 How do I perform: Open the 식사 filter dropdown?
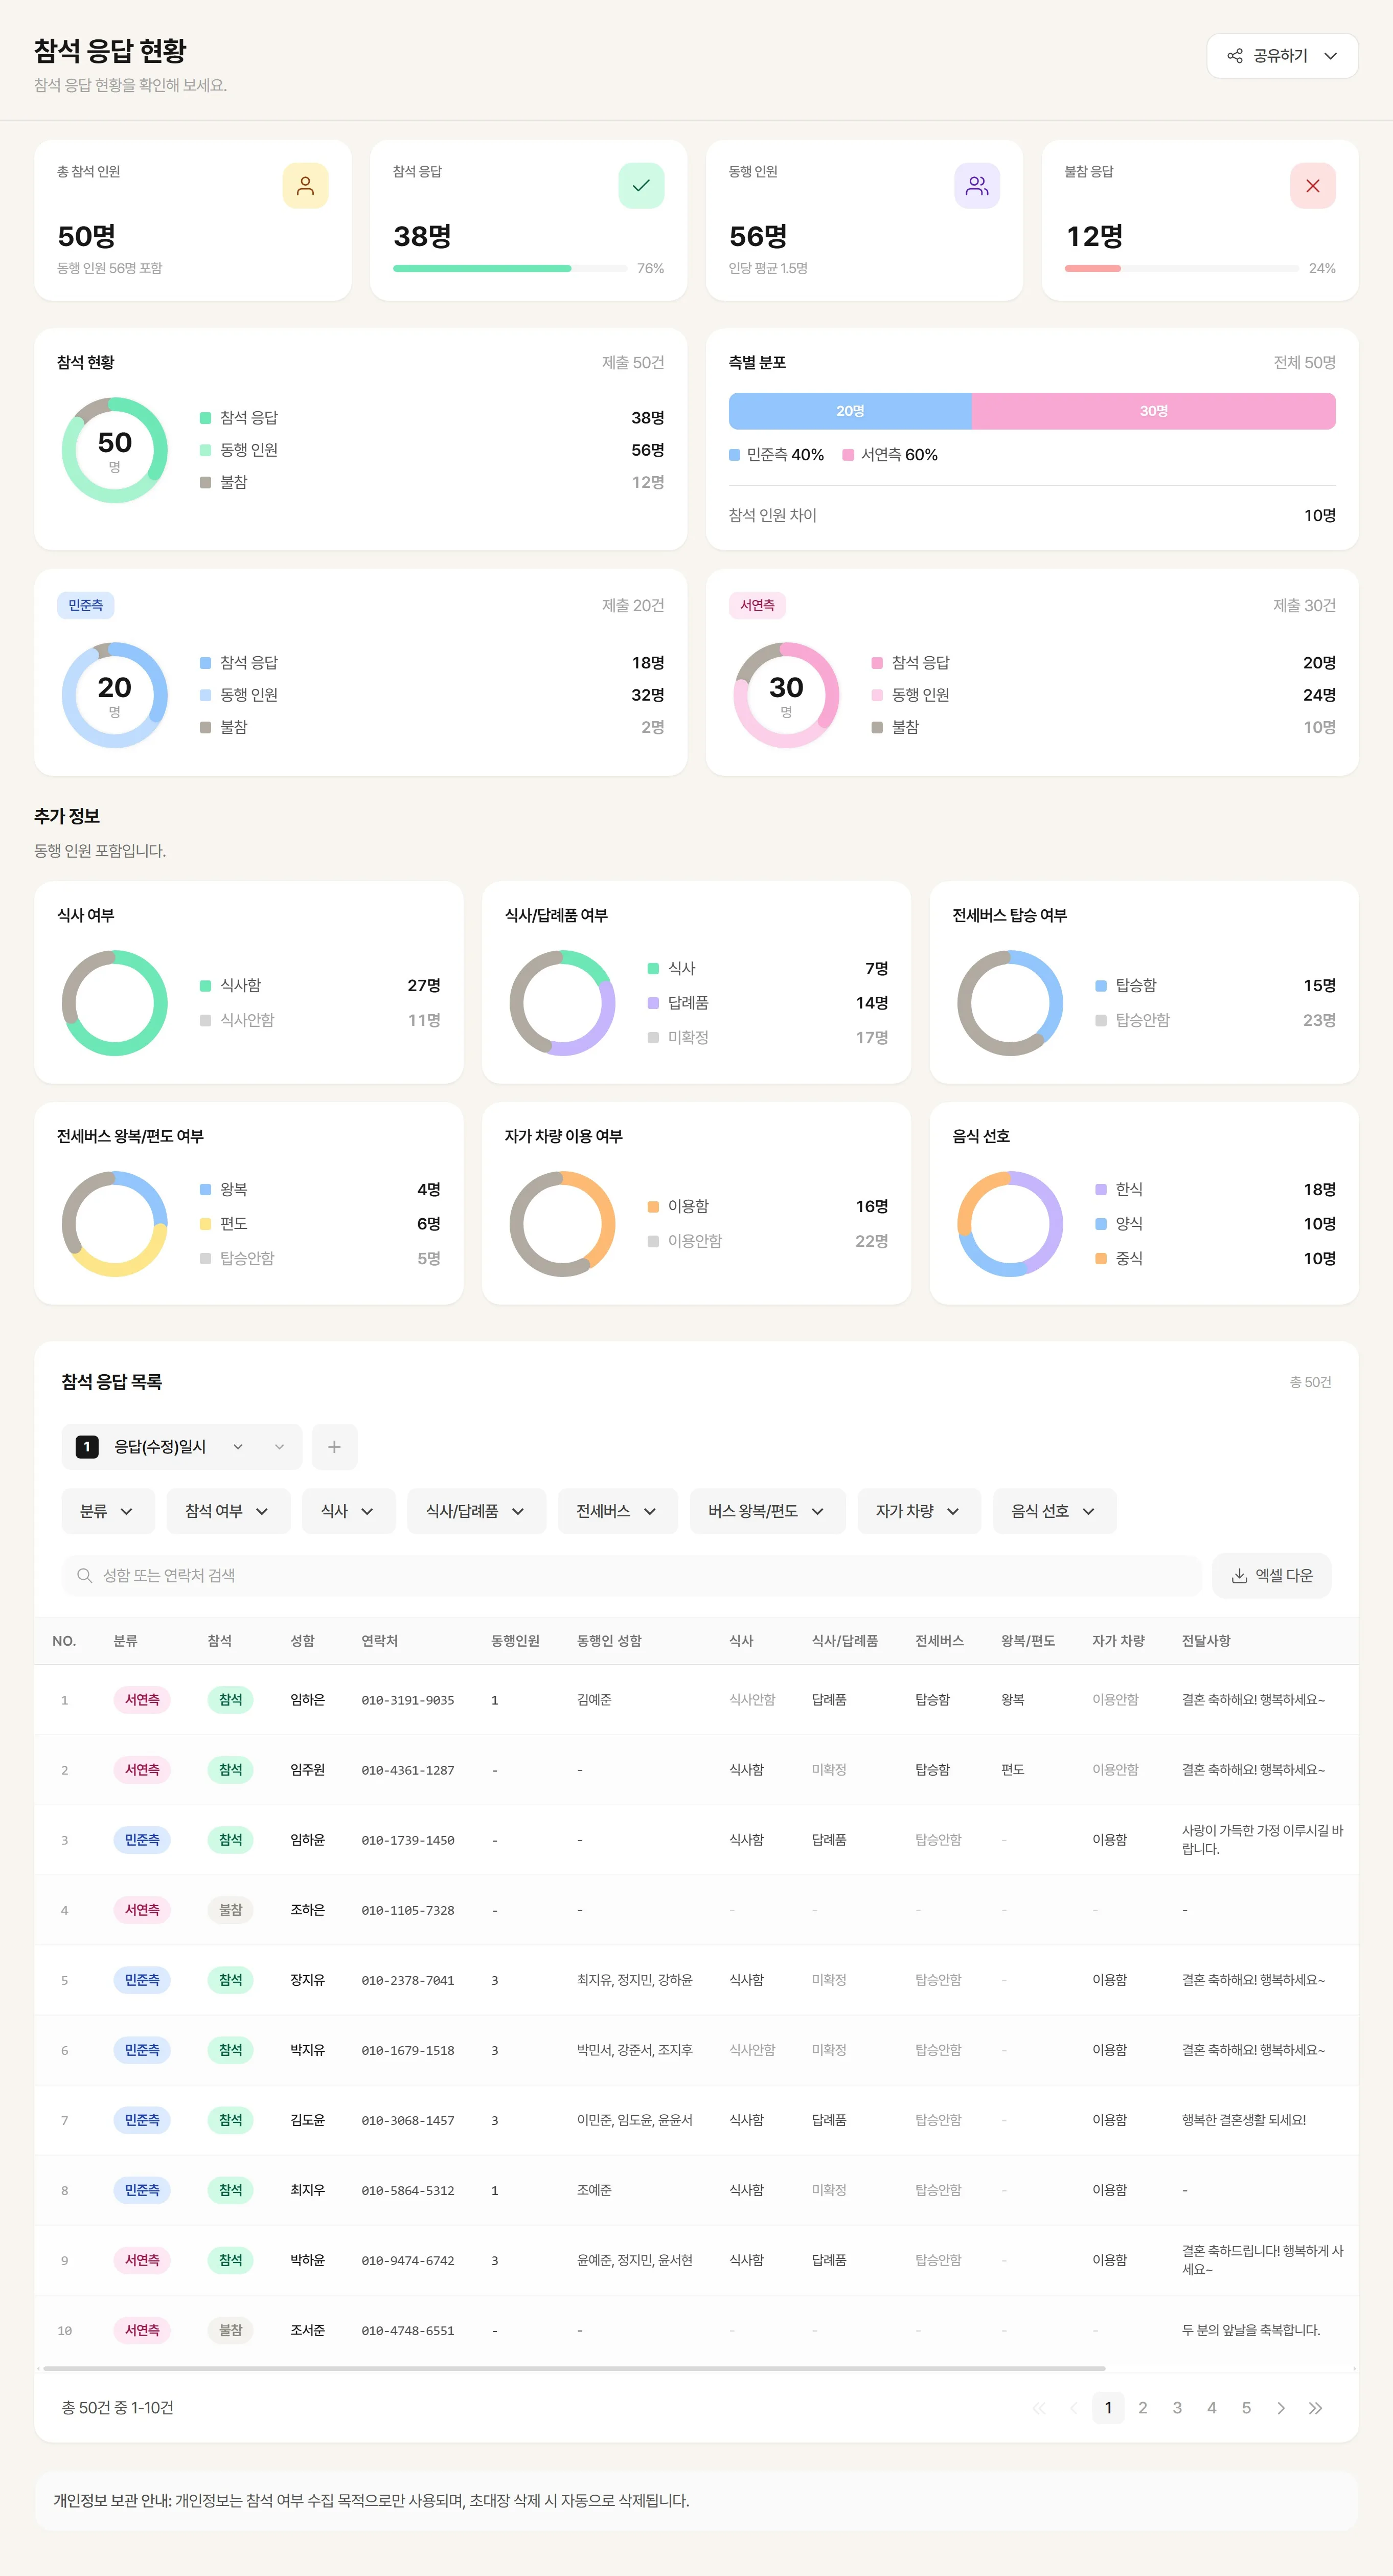pos(348,1511)
